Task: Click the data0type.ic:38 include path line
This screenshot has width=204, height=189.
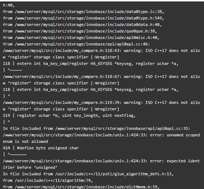Action: tap(83, 12)
